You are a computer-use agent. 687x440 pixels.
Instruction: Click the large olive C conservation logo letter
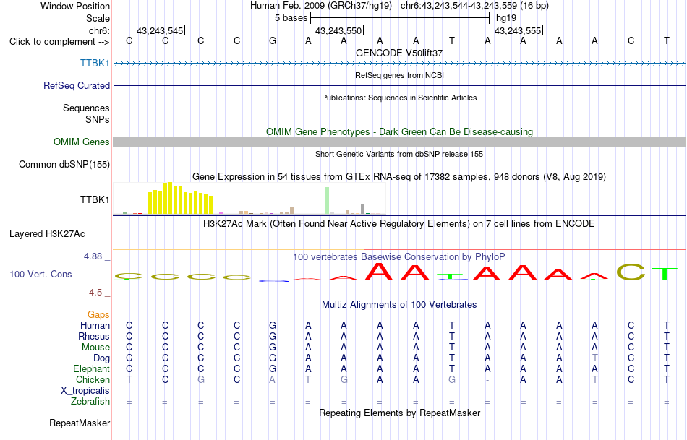(x=631, y=272)
